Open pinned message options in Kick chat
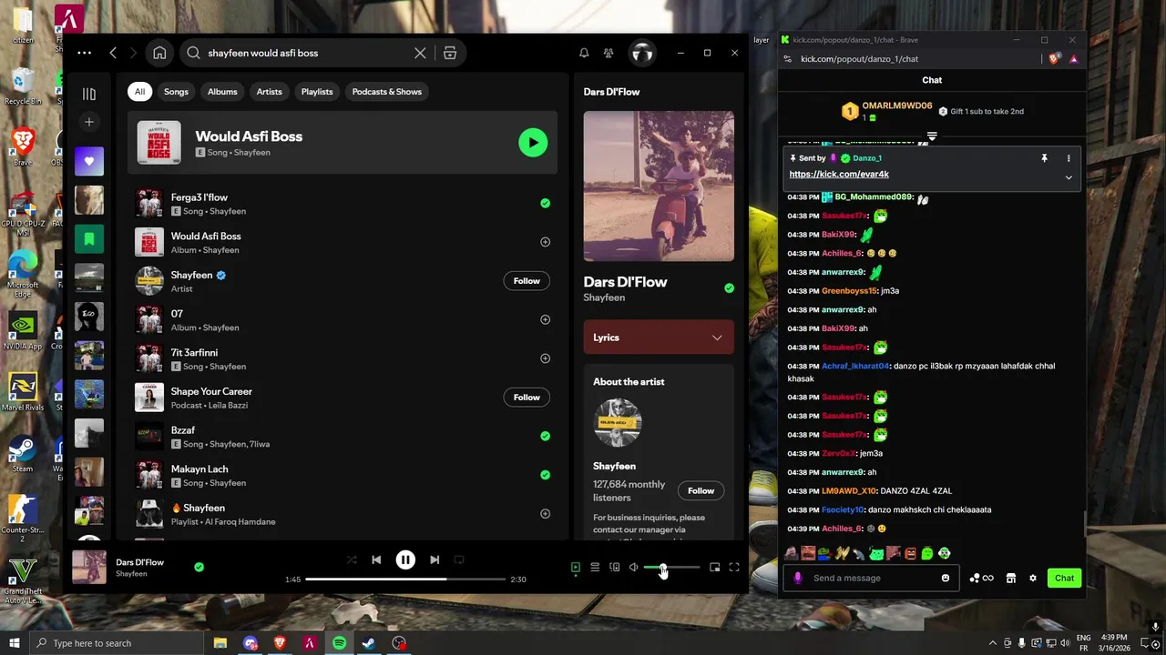The width and height of the screenshot is (1166, 655). click(1069, 158)
